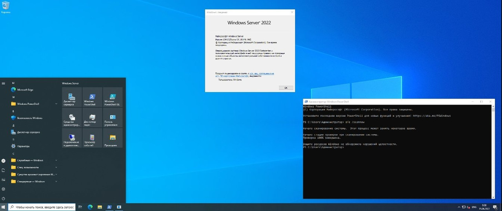Screen dimensions: 502x211
Task: Launch the Windows PowerShell ISE tile
Action: click(113, 97)
